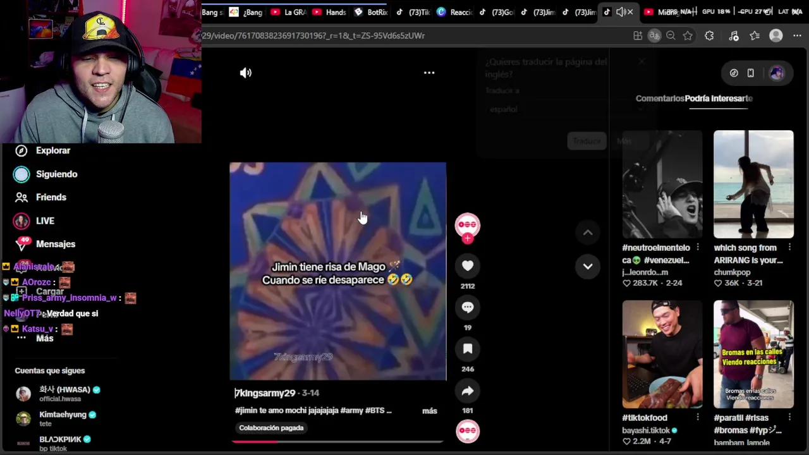Open the TikTok profile avatar at top right
This screenshot has width=809, height=455.
(x=777, y=73)
